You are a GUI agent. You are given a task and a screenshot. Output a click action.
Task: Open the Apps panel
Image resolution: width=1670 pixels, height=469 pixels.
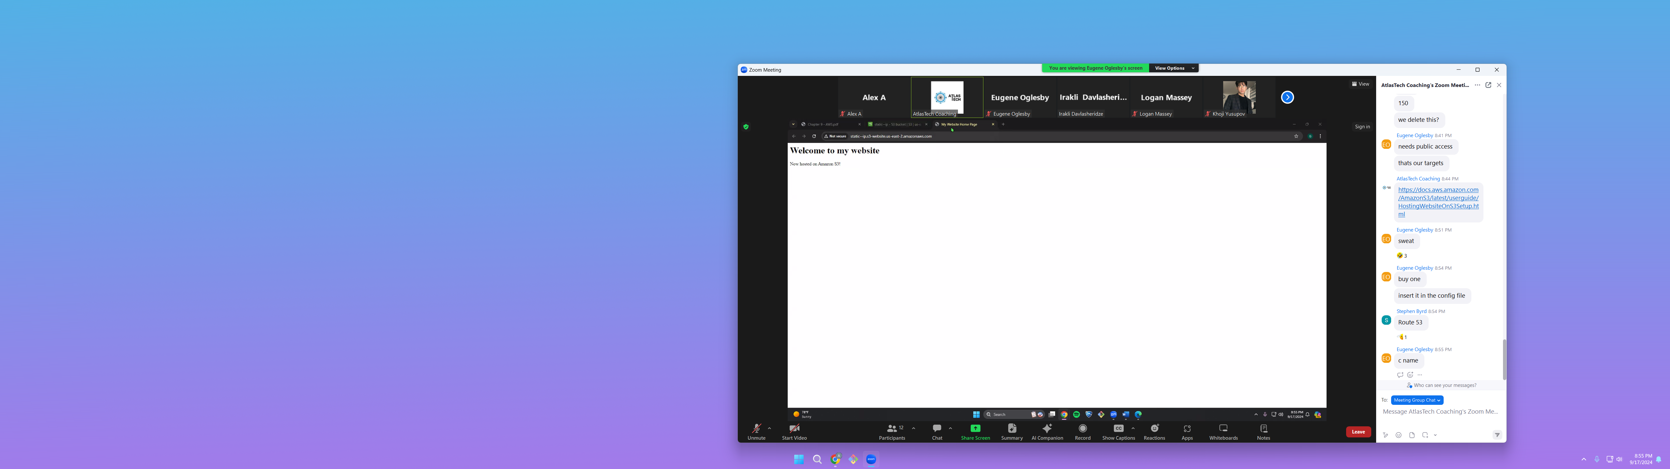[1187, 428]
